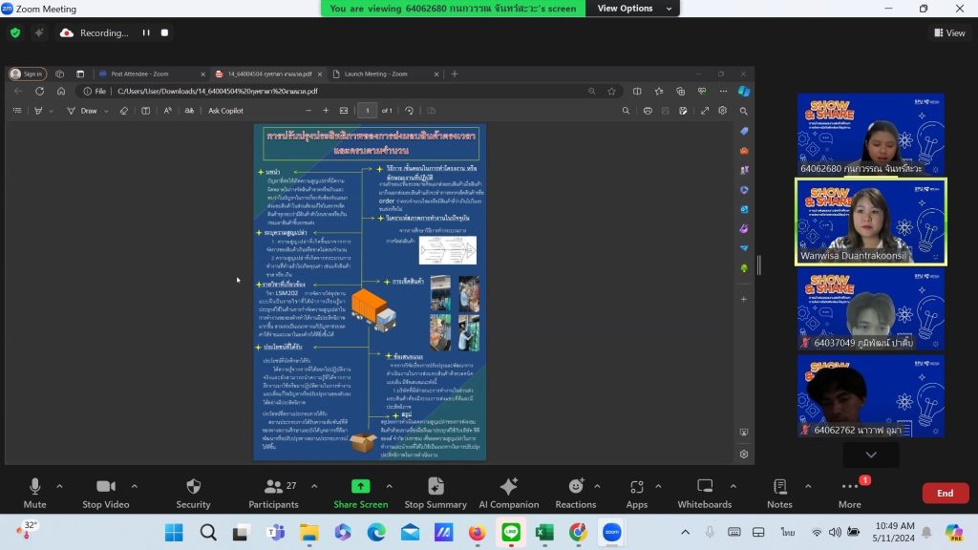Click the green Share Screen icon

click(x=360, y=486)
